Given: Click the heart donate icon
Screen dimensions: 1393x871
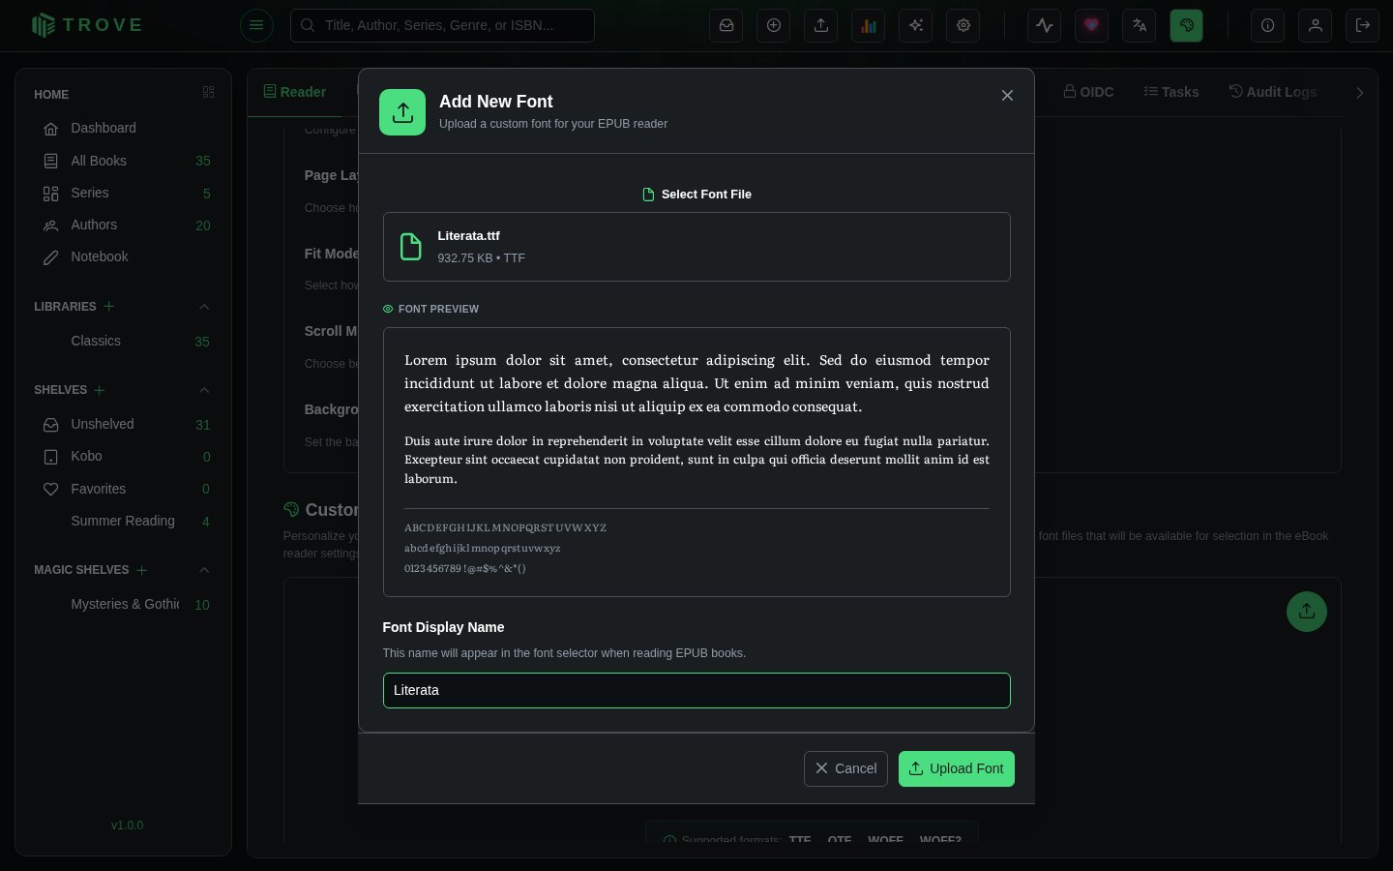Looking at the screenshot, I should (x=1092, y=25).
